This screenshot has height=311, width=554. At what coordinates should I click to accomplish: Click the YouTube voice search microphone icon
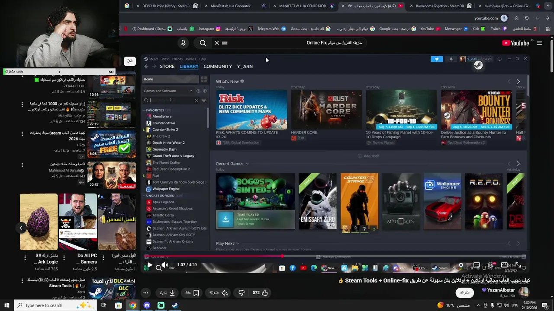coord(183,43)
